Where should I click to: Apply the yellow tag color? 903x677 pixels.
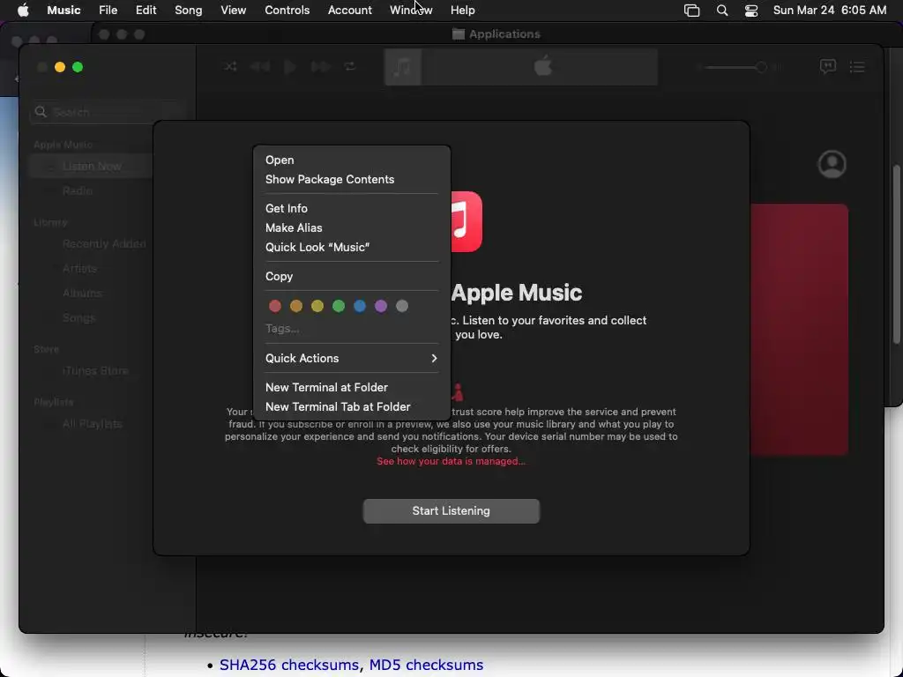click(317, 306)
